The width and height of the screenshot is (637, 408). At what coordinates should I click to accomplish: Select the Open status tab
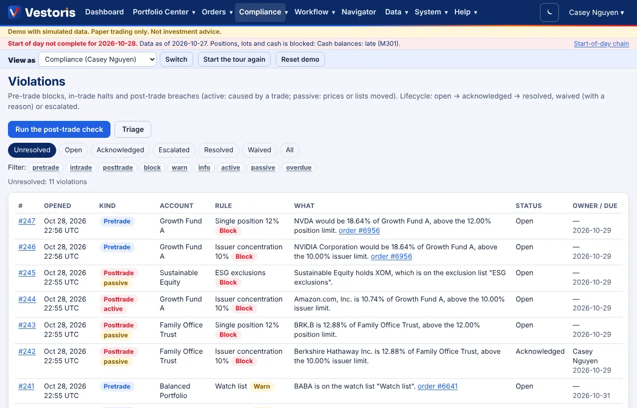[73, 150]
